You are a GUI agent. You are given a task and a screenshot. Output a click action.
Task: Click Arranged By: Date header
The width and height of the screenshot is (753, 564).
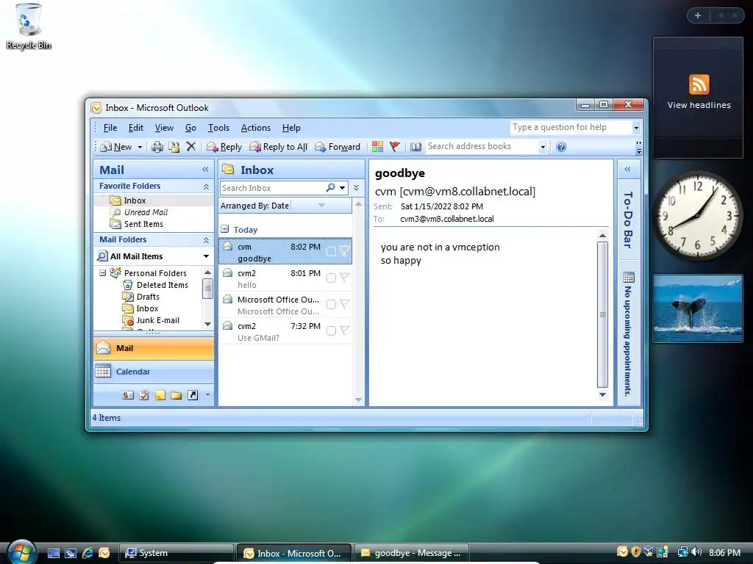pos(254,206)
